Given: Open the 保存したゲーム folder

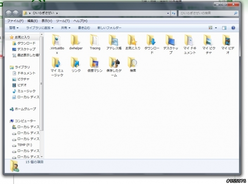Looking at the screenshot, I should 114,67.
